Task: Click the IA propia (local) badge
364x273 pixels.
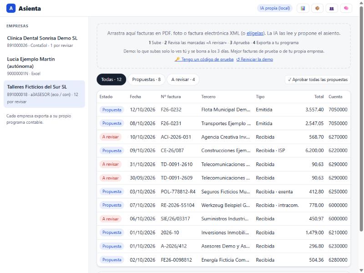Action: tap(275, 8)
